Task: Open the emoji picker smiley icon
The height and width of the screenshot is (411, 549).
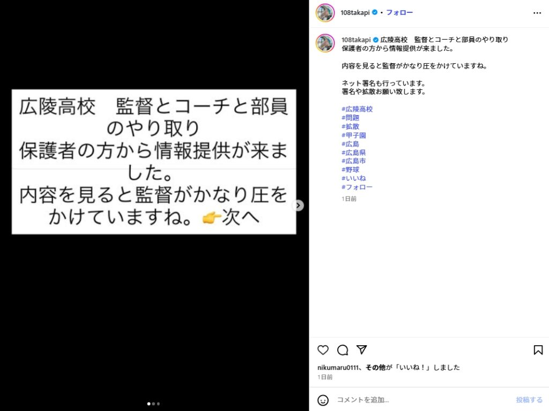Action: click(323, 400)
